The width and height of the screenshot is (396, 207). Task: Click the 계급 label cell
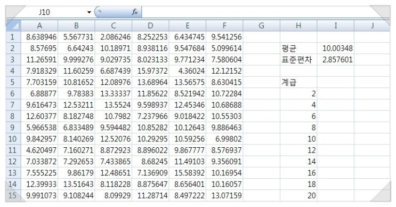pos(298,82)
